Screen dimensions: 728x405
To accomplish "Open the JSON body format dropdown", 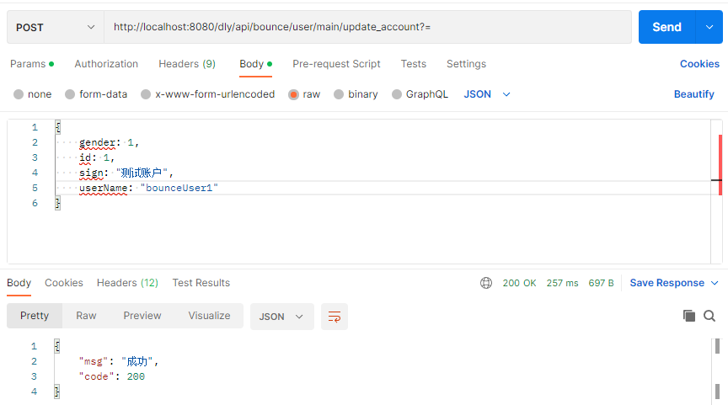I will 487,94.
